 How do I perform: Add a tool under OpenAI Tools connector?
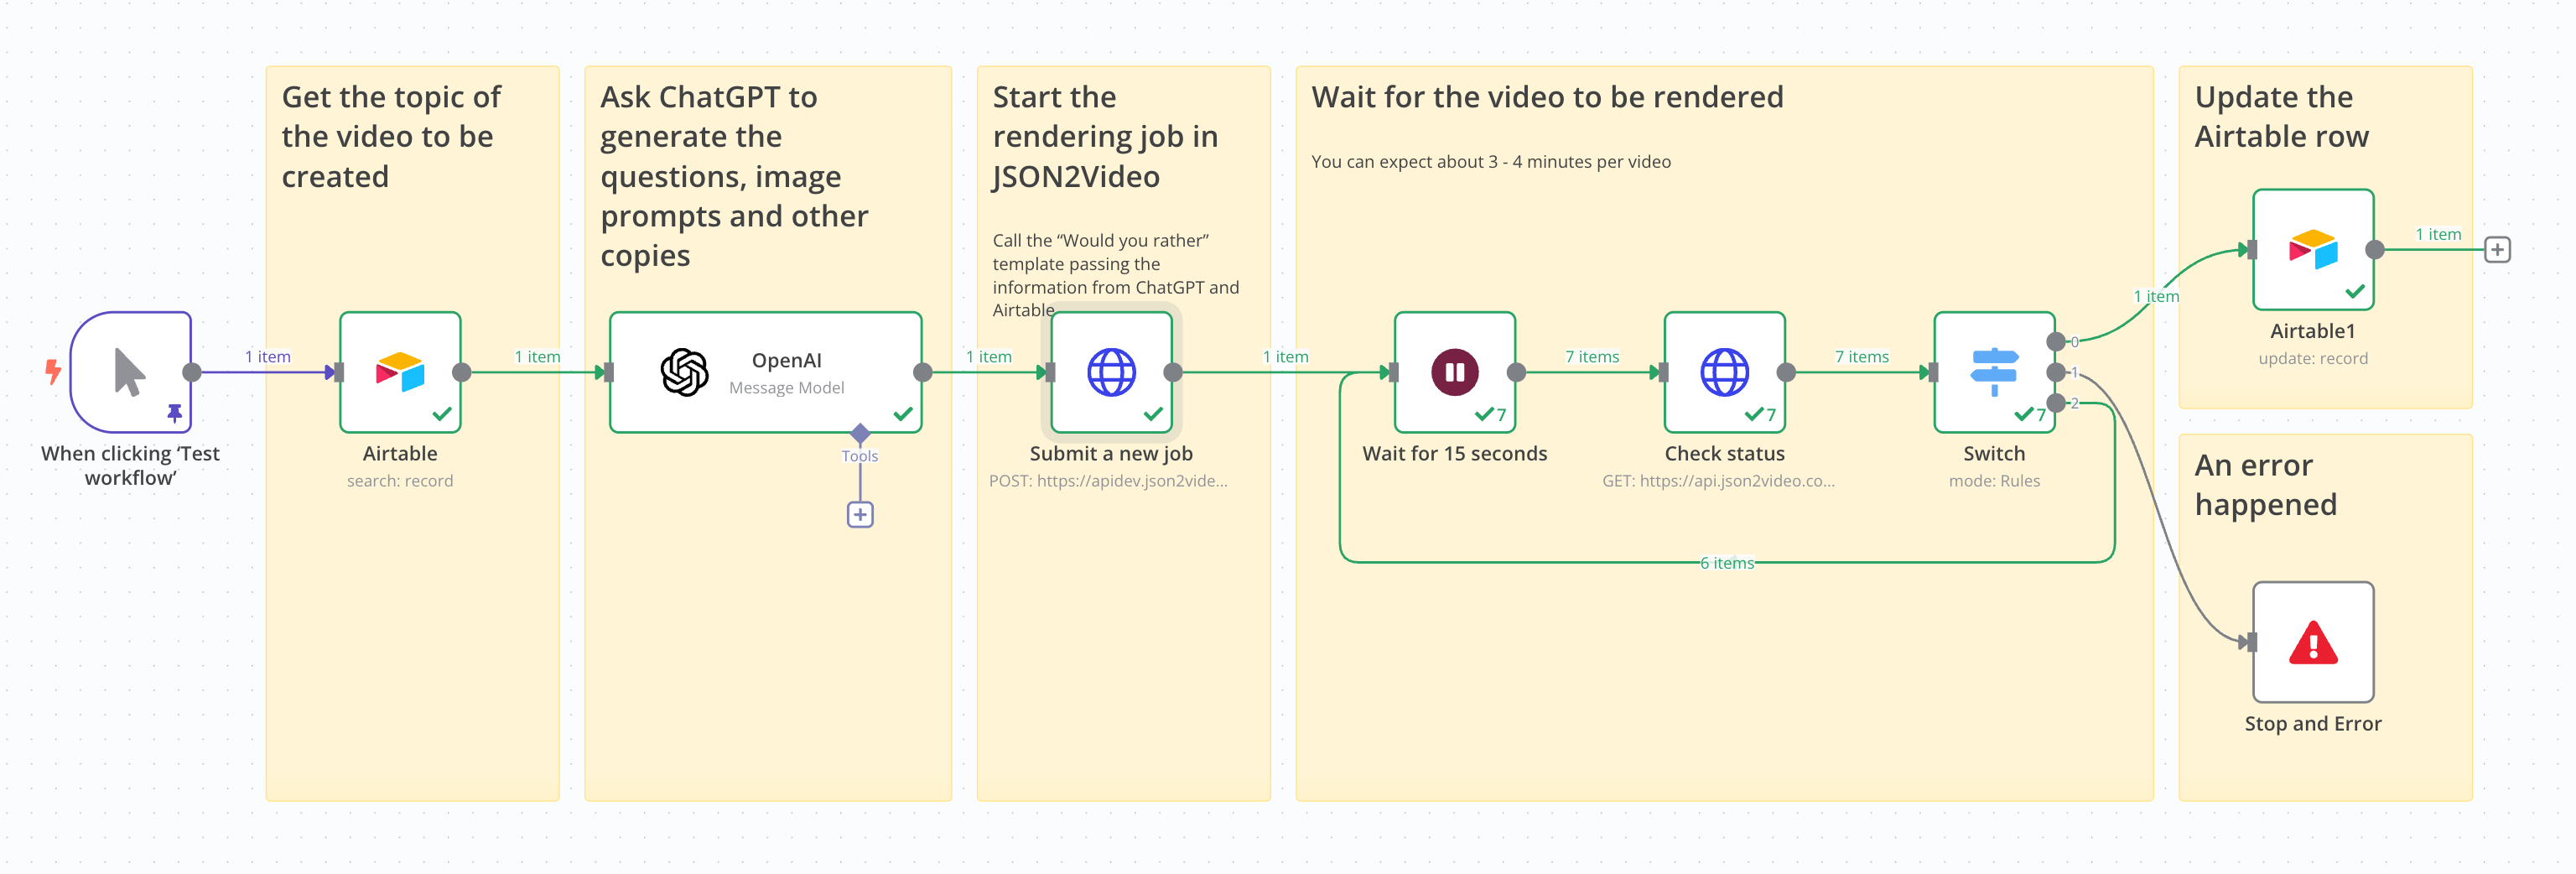pos(860,515)
